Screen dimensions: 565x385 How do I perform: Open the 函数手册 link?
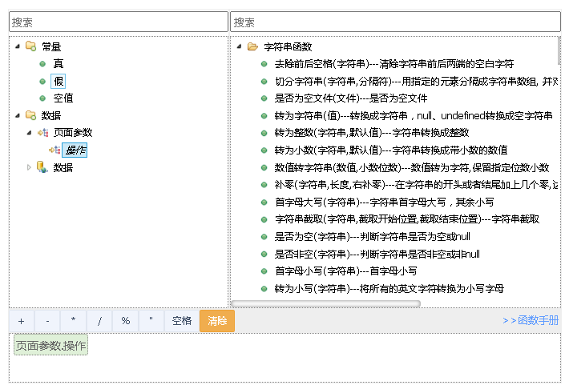click(531, 321)
